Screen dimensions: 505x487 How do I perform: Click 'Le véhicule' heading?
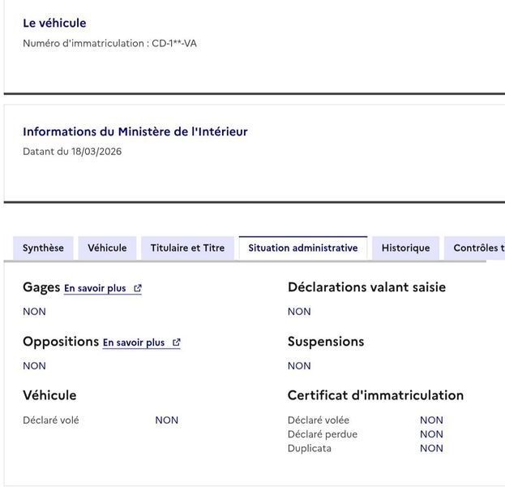coord(54,23)
